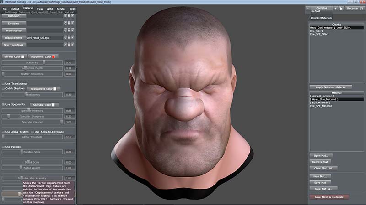366x205 pixels.
Task: Toggle the camera lock icon
Action: click(x=341, y=8)
